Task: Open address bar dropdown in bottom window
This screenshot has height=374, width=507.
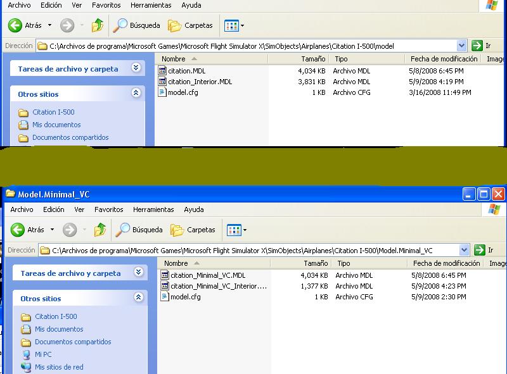Action: coord(464,250)
